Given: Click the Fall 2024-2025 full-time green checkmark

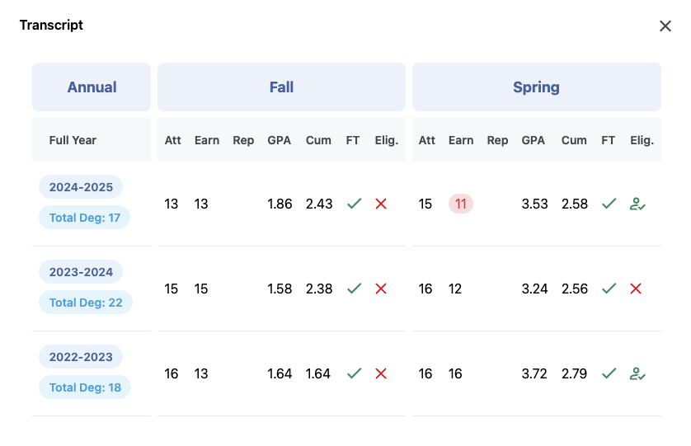Looking at the screenshot, I should (354, 204).
